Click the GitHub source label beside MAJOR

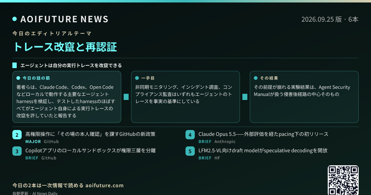51,141
